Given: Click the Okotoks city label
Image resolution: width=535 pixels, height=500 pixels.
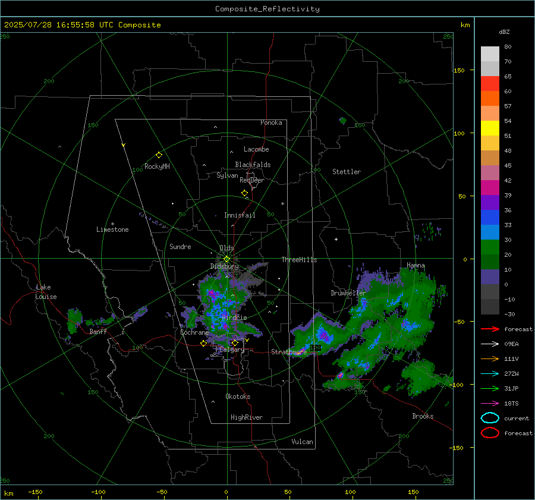Looking at the screenshot, I should click(238, 397).
